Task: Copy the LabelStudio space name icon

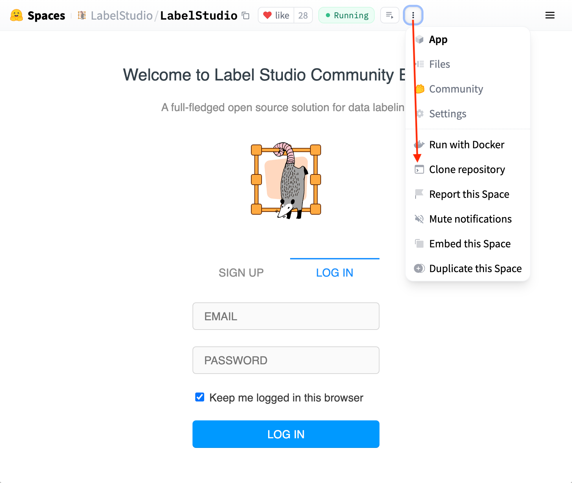Action: [245, 15]
